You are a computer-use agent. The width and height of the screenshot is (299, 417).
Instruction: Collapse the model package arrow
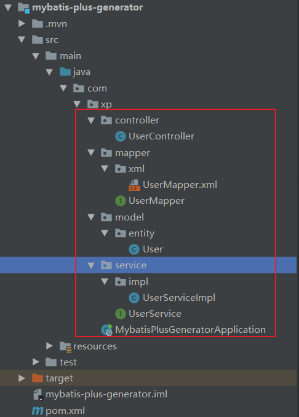coord(91,217)
